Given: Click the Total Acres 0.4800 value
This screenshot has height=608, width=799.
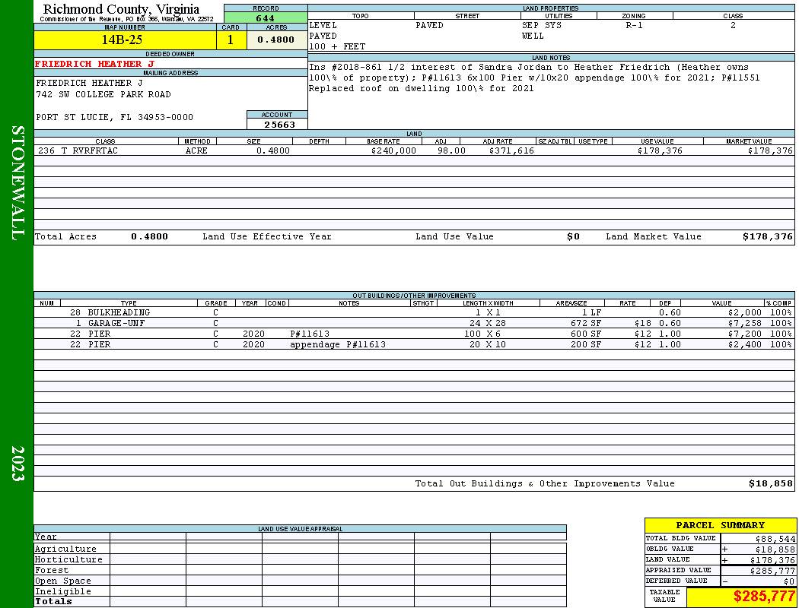Looking at the screenshot, I should click(149, 236).
